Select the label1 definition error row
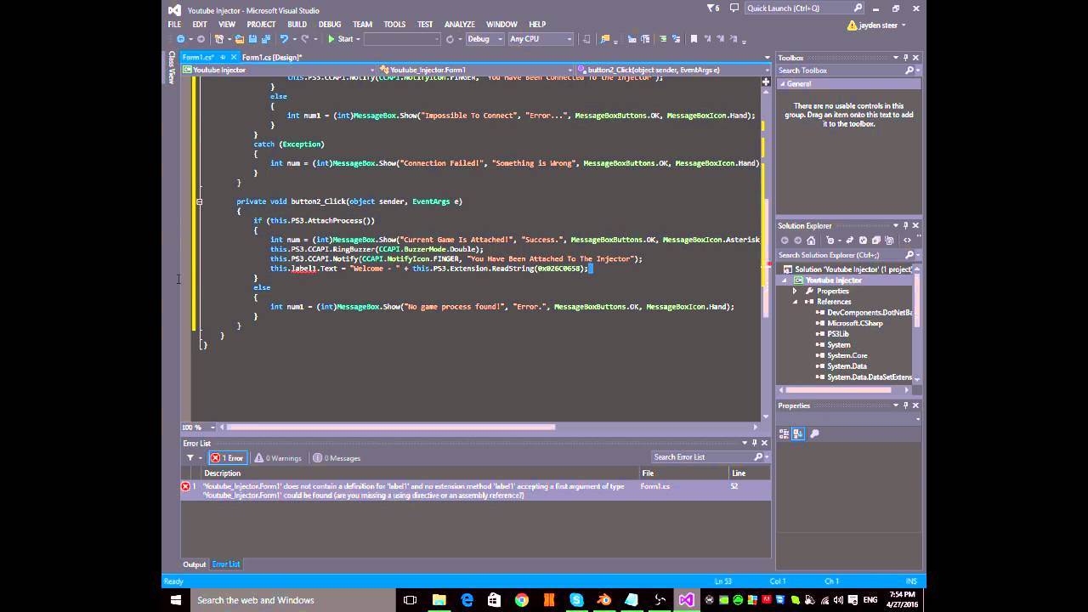Viewport: 1088px width, 612px height. pyautogui.click(x=475, y=490)
